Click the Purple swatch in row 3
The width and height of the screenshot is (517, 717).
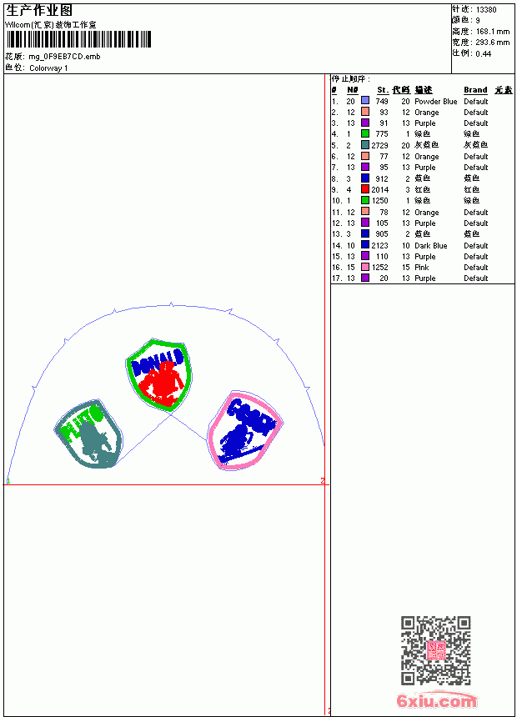coord(365,123)
